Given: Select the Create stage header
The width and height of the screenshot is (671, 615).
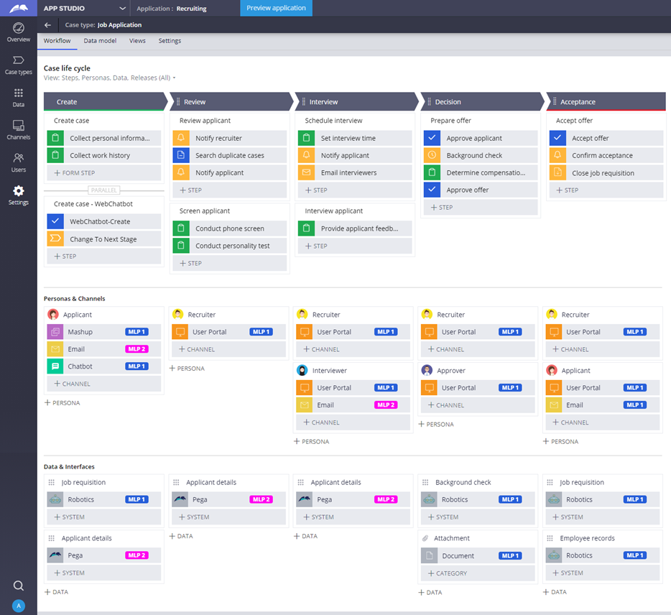Looking at the screenshot, I should click(104, 102).
